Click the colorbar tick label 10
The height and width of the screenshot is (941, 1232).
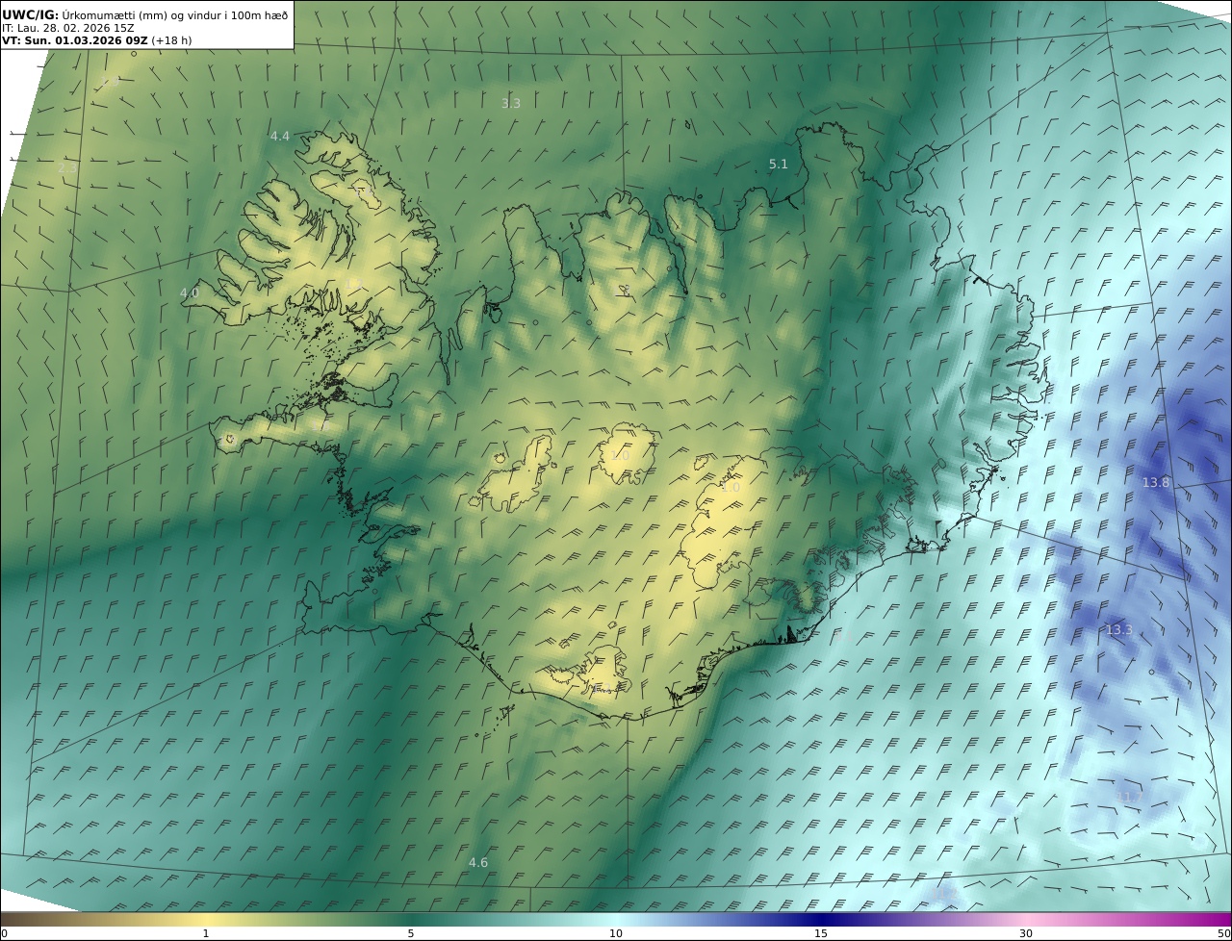pos(616,933)
